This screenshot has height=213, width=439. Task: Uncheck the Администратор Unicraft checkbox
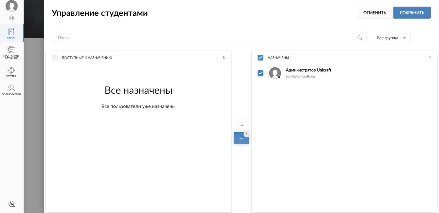(260, 73)
